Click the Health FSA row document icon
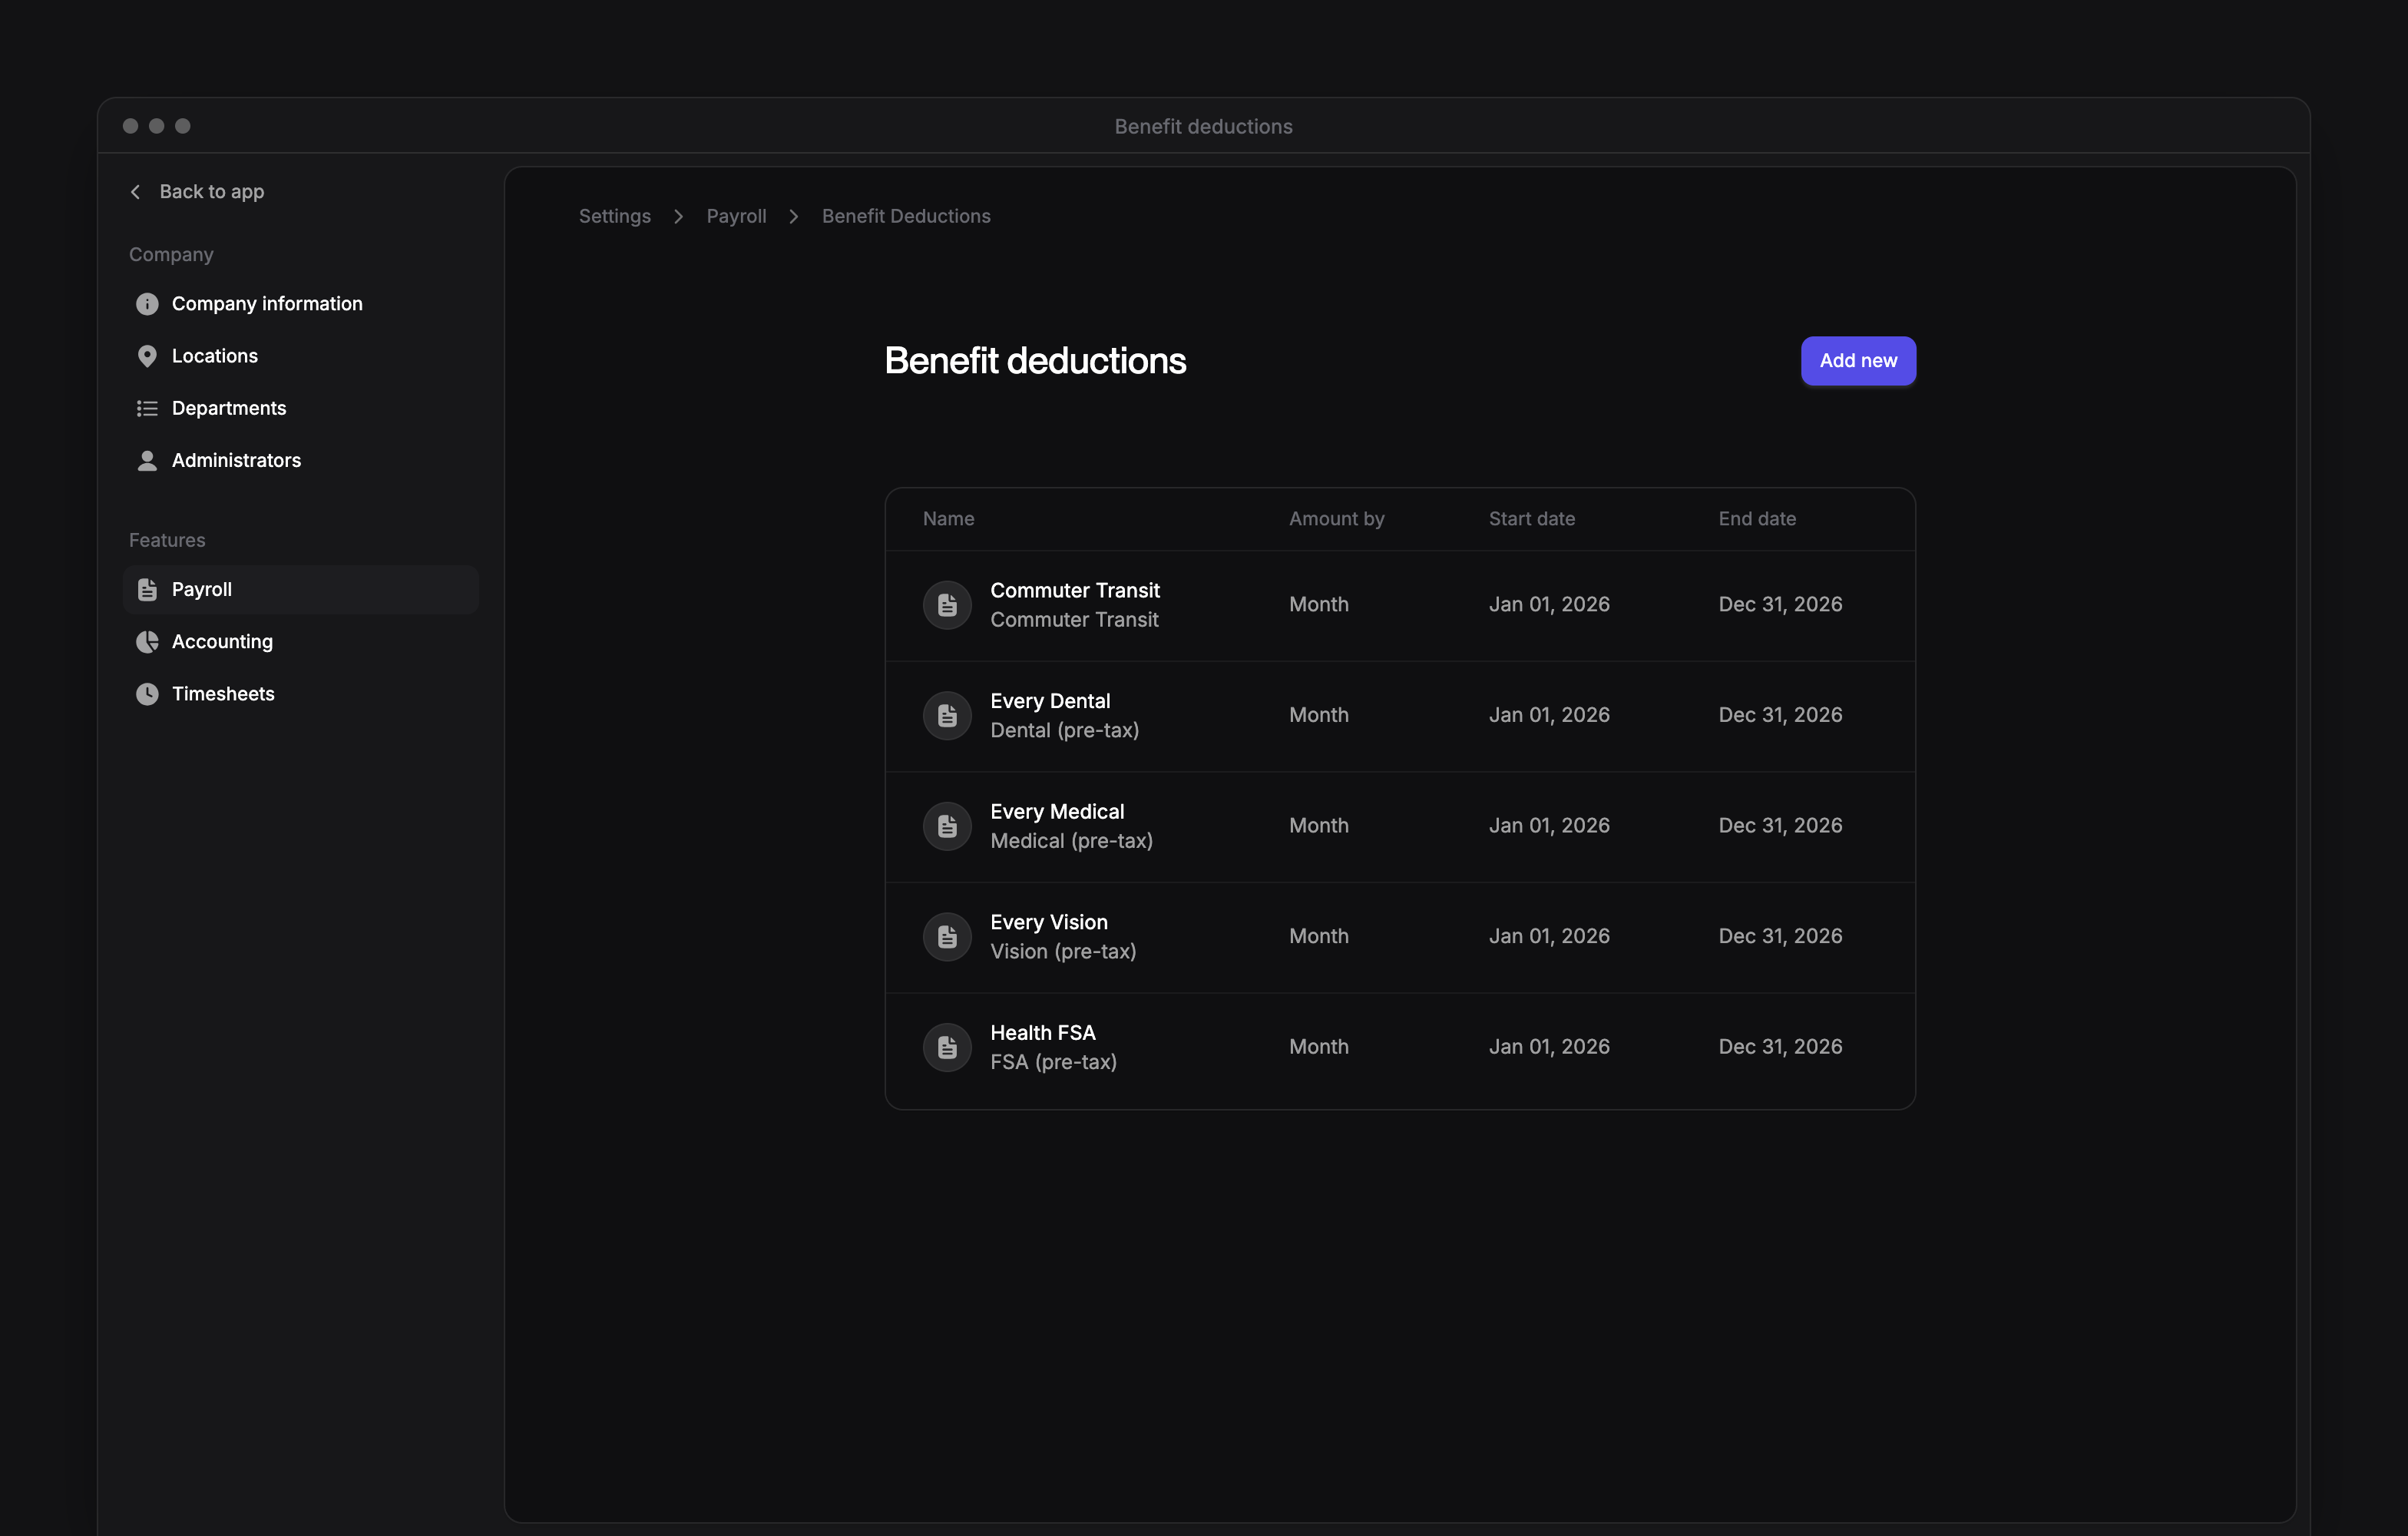This screenshot has width=2408, height=1536. pyautogui.click(x=947, y=1047)
